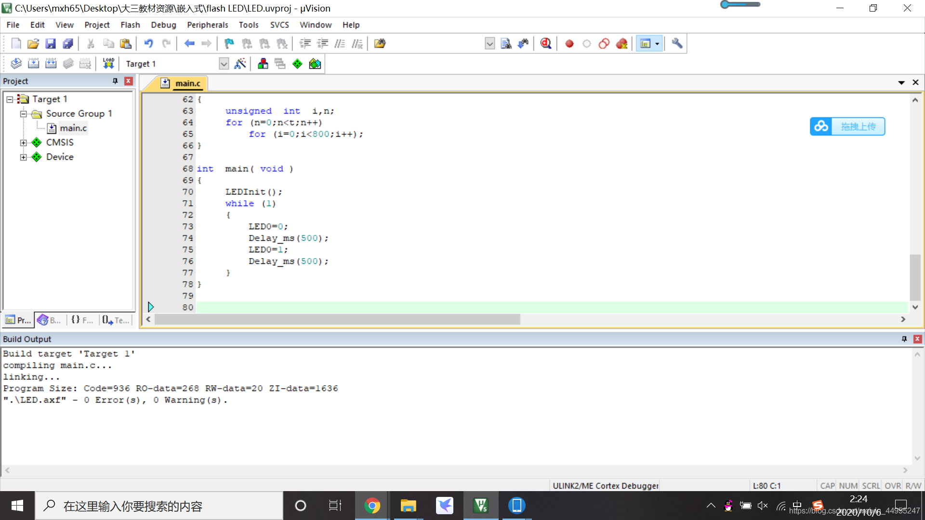Save the current file
This screenshot has height=520, width=925.
51,44
